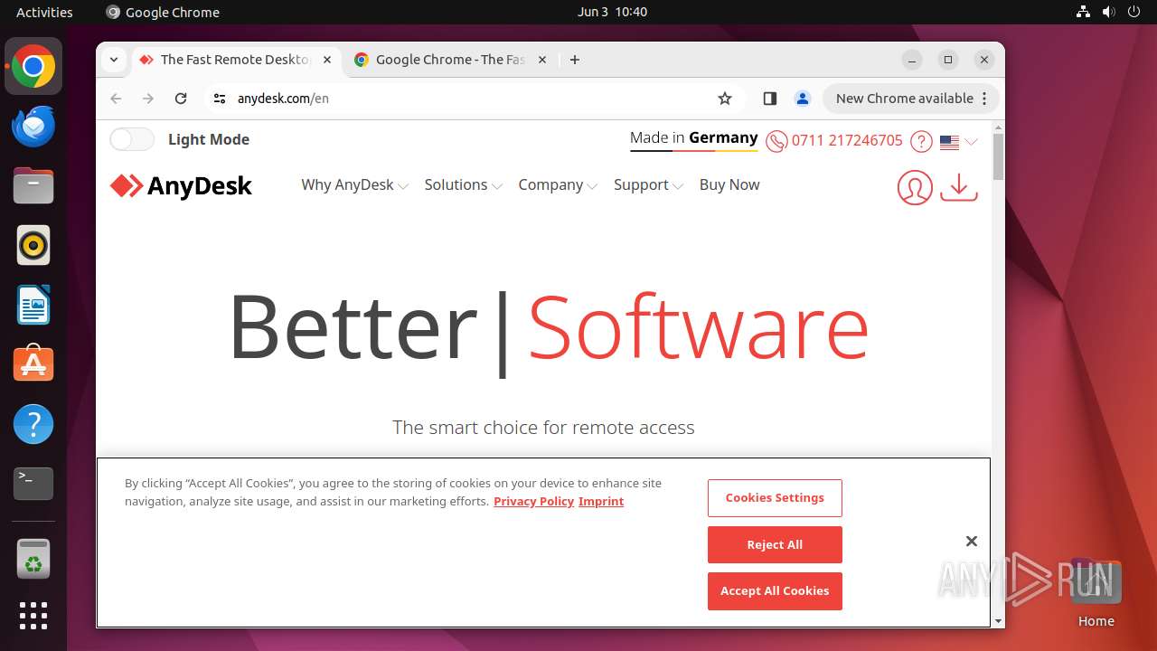1157x651 pixels.
Task: Open the power icon in top bar
Action: click(x=1133, y=12)
